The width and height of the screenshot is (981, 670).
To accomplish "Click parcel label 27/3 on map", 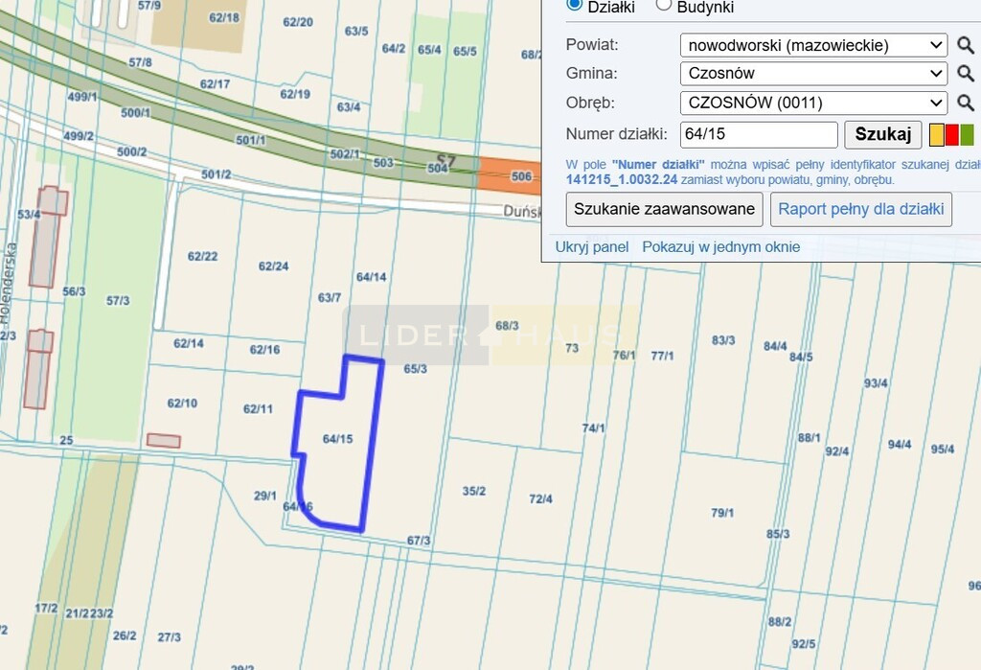I will tap(169, 637).
